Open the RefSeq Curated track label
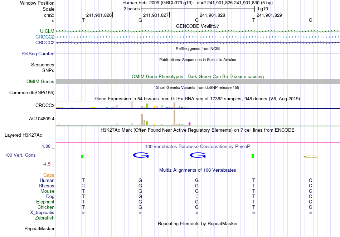 [38, 54]
